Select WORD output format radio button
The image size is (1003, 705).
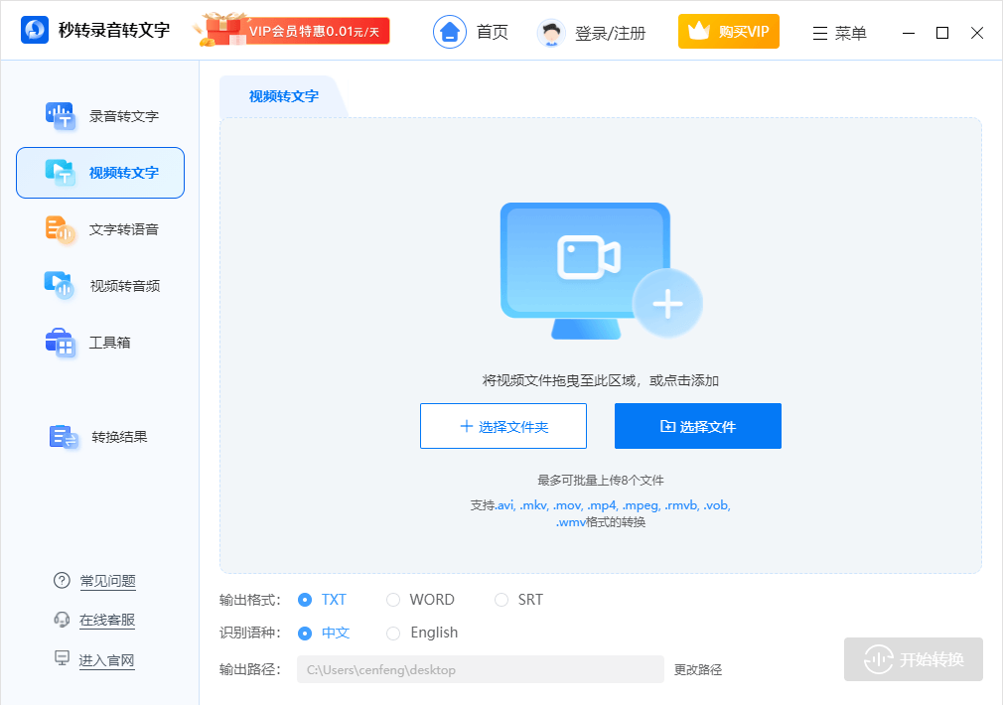click(392, 600)
